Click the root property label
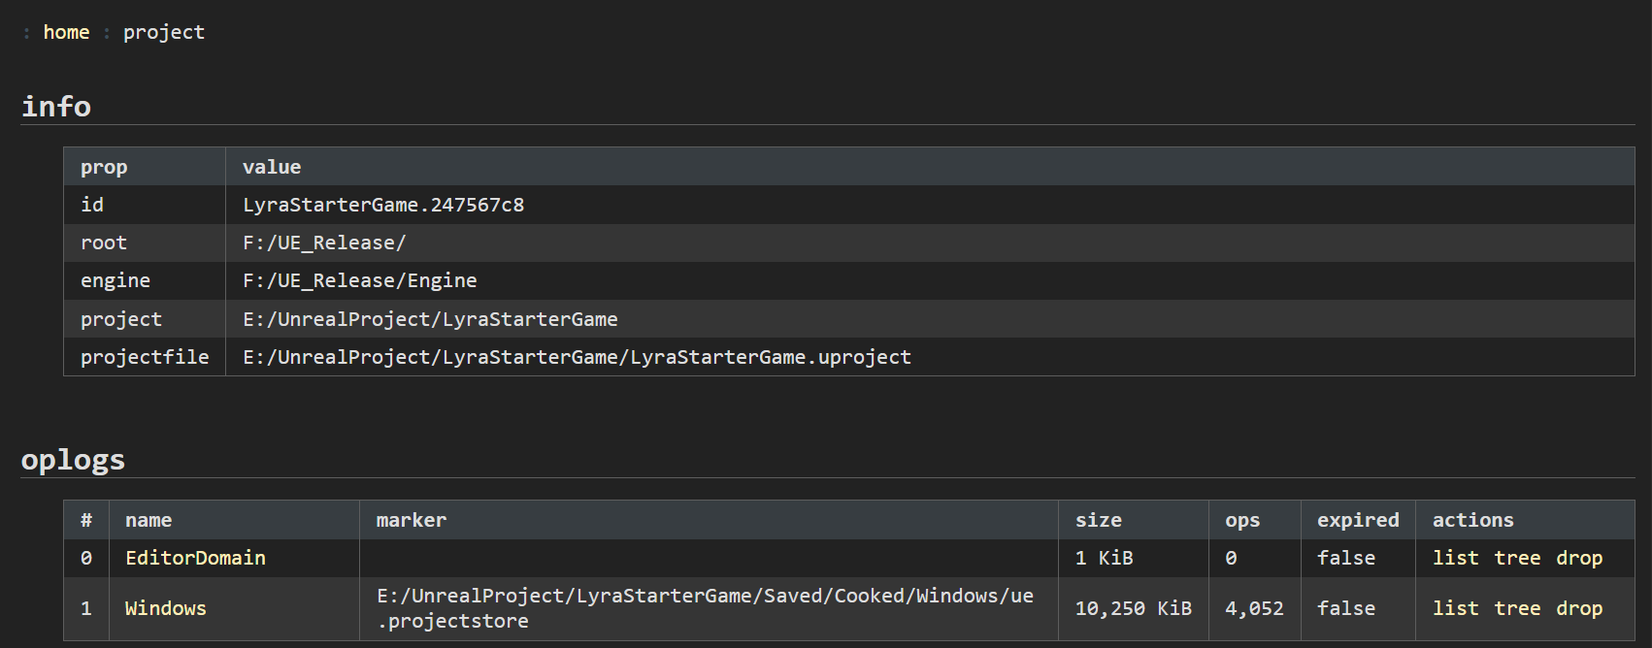The width and height of the screenshot is (1652, 648). pos(104,243)
